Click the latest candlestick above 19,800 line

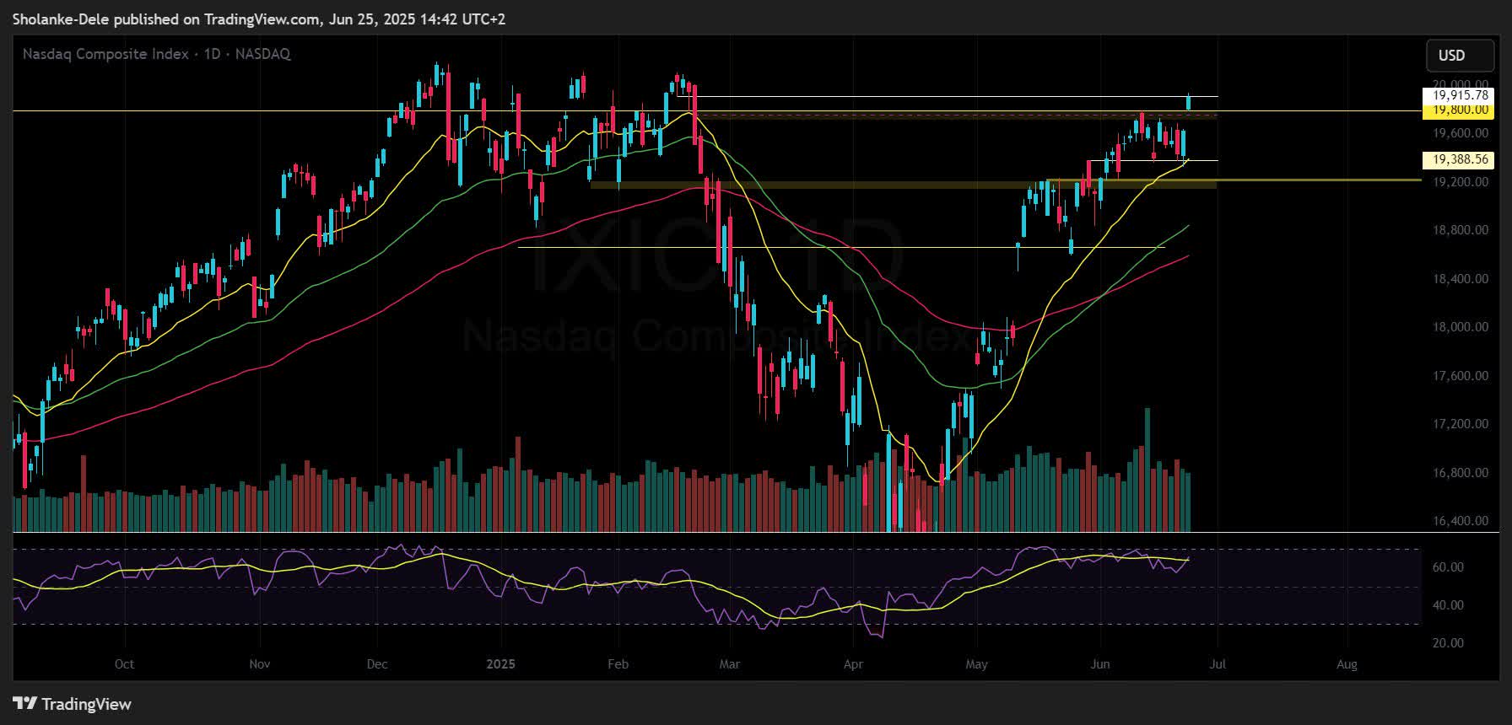(x=1189, y=102)
